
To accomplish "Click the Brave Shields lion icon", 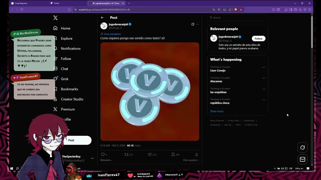I will pos(235,9).
